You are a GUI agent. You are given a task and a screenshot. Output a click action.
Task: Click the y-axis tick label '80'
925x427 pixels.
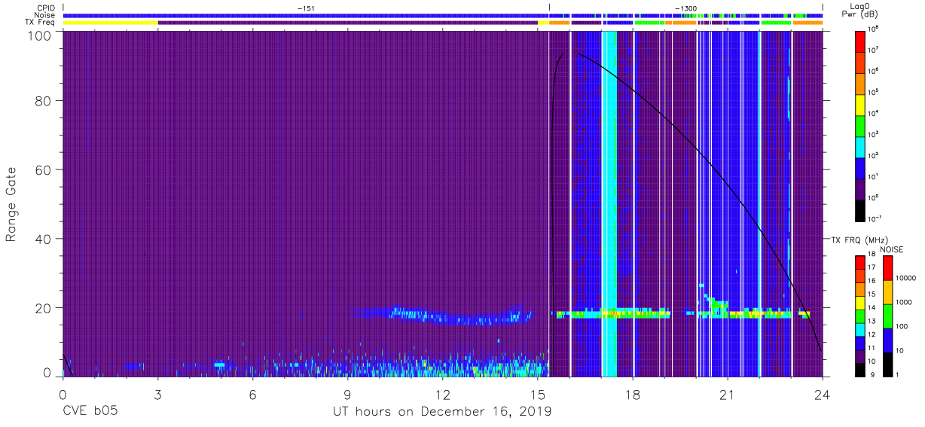(44, 101)
